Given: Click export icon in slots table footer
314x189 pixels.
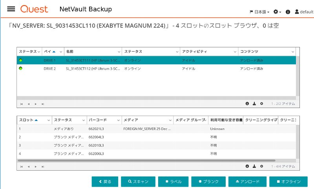Looking at the screenshot, I should pyautogui.click(x=254, y=166).
